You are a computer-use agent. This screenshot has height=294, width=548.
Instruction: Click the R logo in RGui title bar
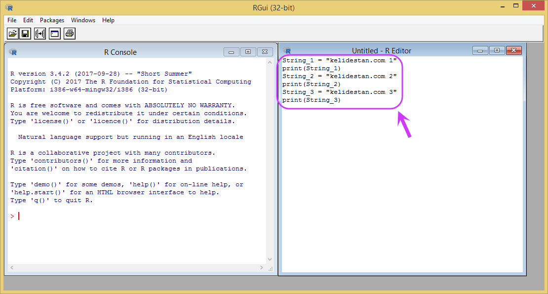(x=9, y=7)
